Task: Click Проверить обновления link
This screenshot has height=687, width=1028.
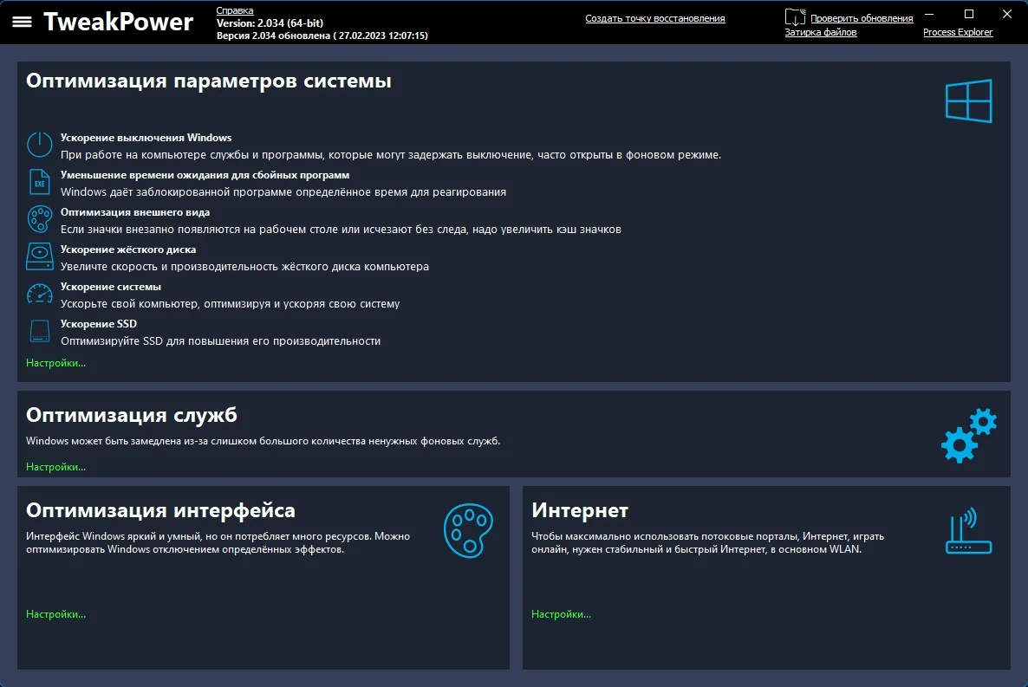Action: 862,18
